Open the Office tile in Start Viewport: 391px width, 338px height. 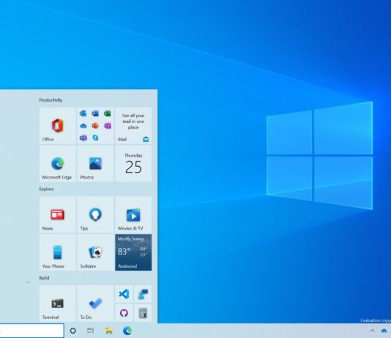[58, 126]
